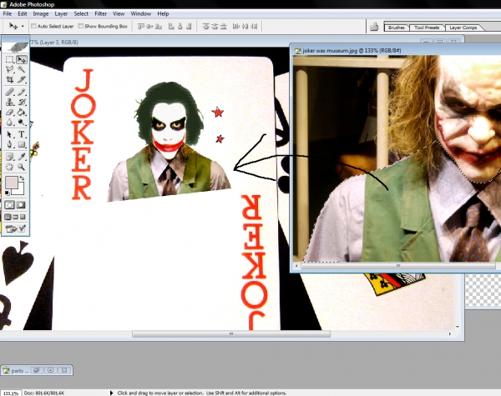The height and width of the screenshot is (396, 501).
Task: Select the Magic Wand tool
Action: [x=22, y=69]
